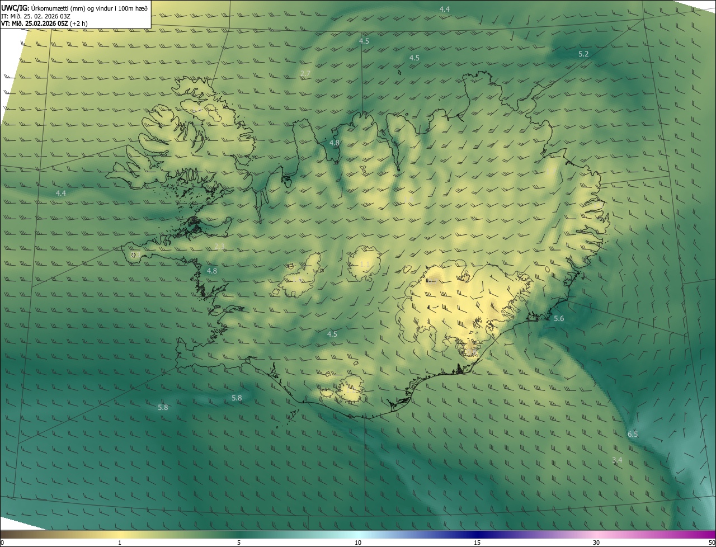
Task: Click the 5 tick on the color scale
Action: click(x=239, y=543)
